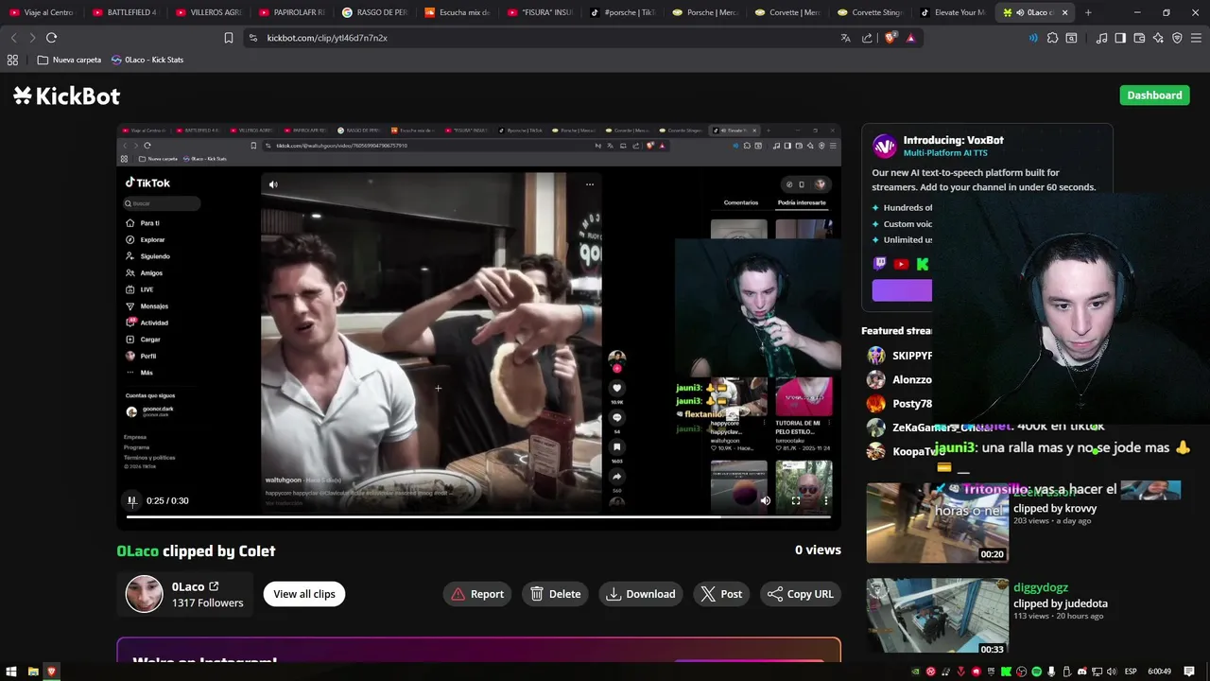Switch to Elevate Your M tab
The image size is (1210, 681).
(955, 12)
